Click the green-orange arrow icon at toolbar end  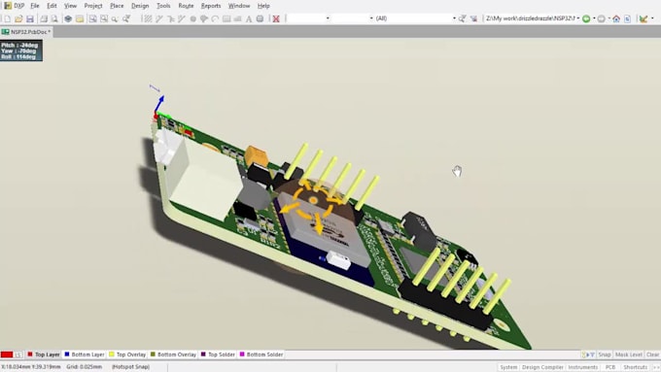pyautogui.click(x=644, y=18)
